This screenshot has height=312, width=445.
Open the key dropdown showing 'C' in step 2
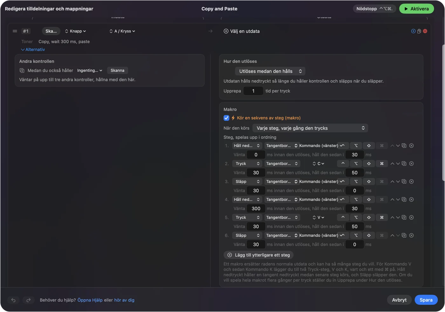(318, 164)
